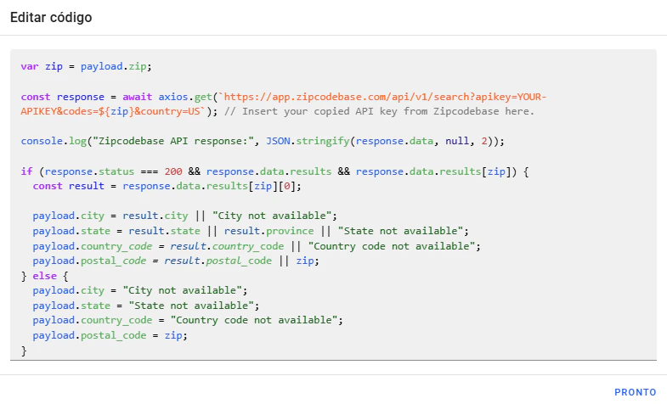Click the '} else {' line
667x404 pixels.
tap(45, 276)
